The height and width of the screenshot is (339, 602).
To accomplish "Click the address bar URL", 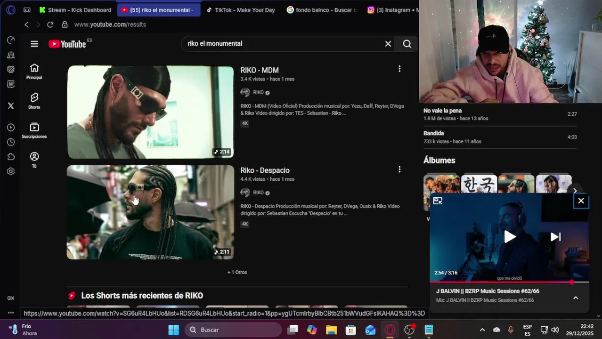I will pyautogui.click(x=110, y=24).
